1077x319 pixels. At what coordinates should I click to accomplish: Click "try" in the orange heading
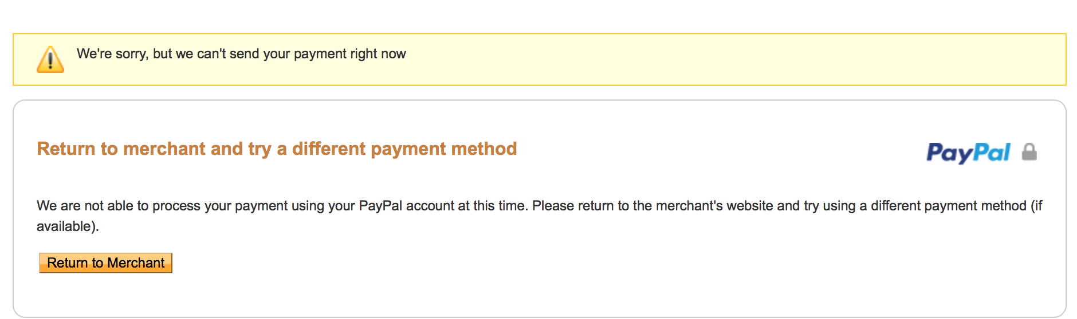click(260, 149)
